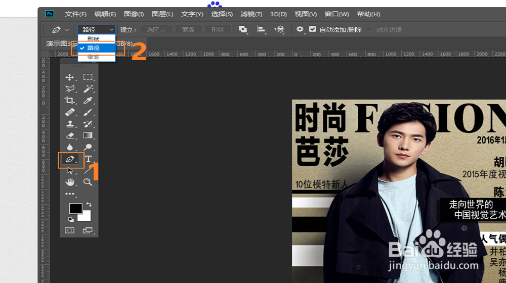This screenshot has width=506, height=283.
Task: Open the 视图(V) menu
Action: (305, 14)
